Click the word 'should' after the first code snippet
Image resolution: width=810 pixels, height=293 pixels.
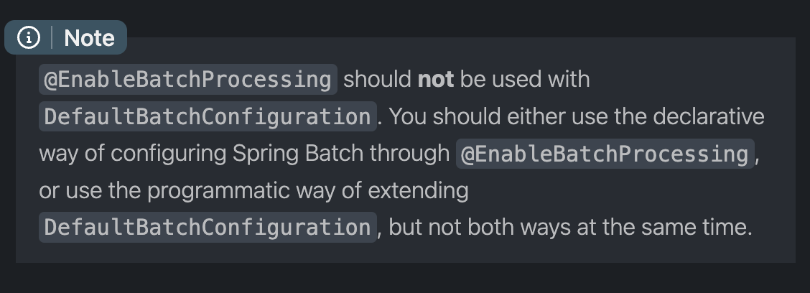point(377,80)
